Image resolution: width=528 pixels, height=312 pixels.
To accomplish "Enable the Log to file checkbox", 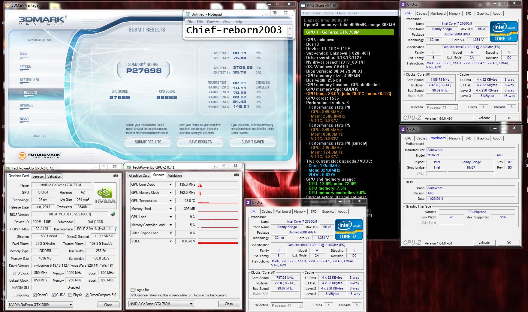I will click(x=132, y=290).
